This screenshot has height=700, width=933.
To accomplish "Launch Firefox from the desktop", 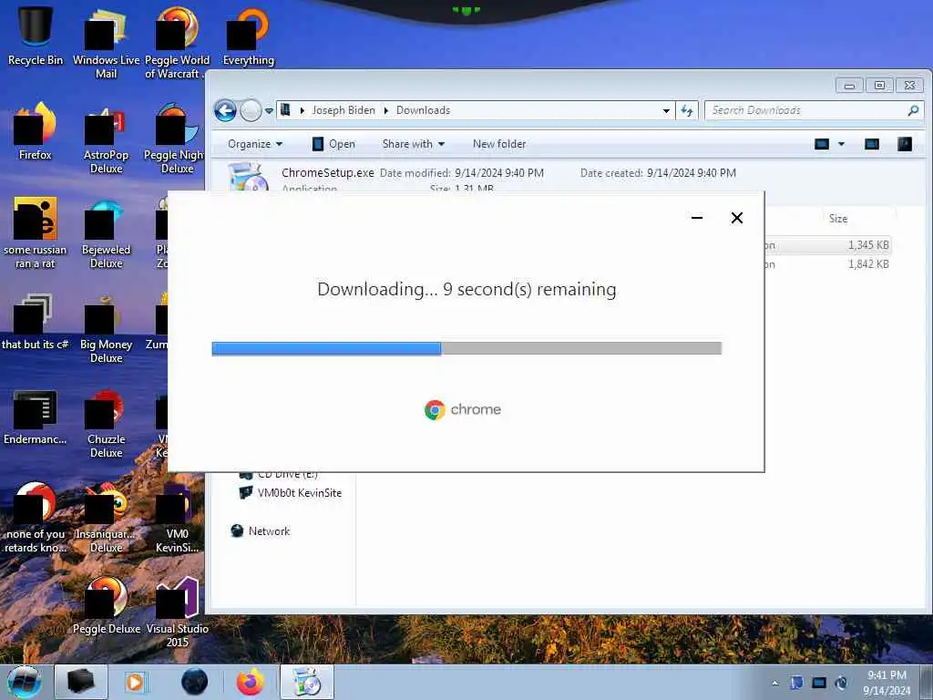I will (x=36, y=131).
